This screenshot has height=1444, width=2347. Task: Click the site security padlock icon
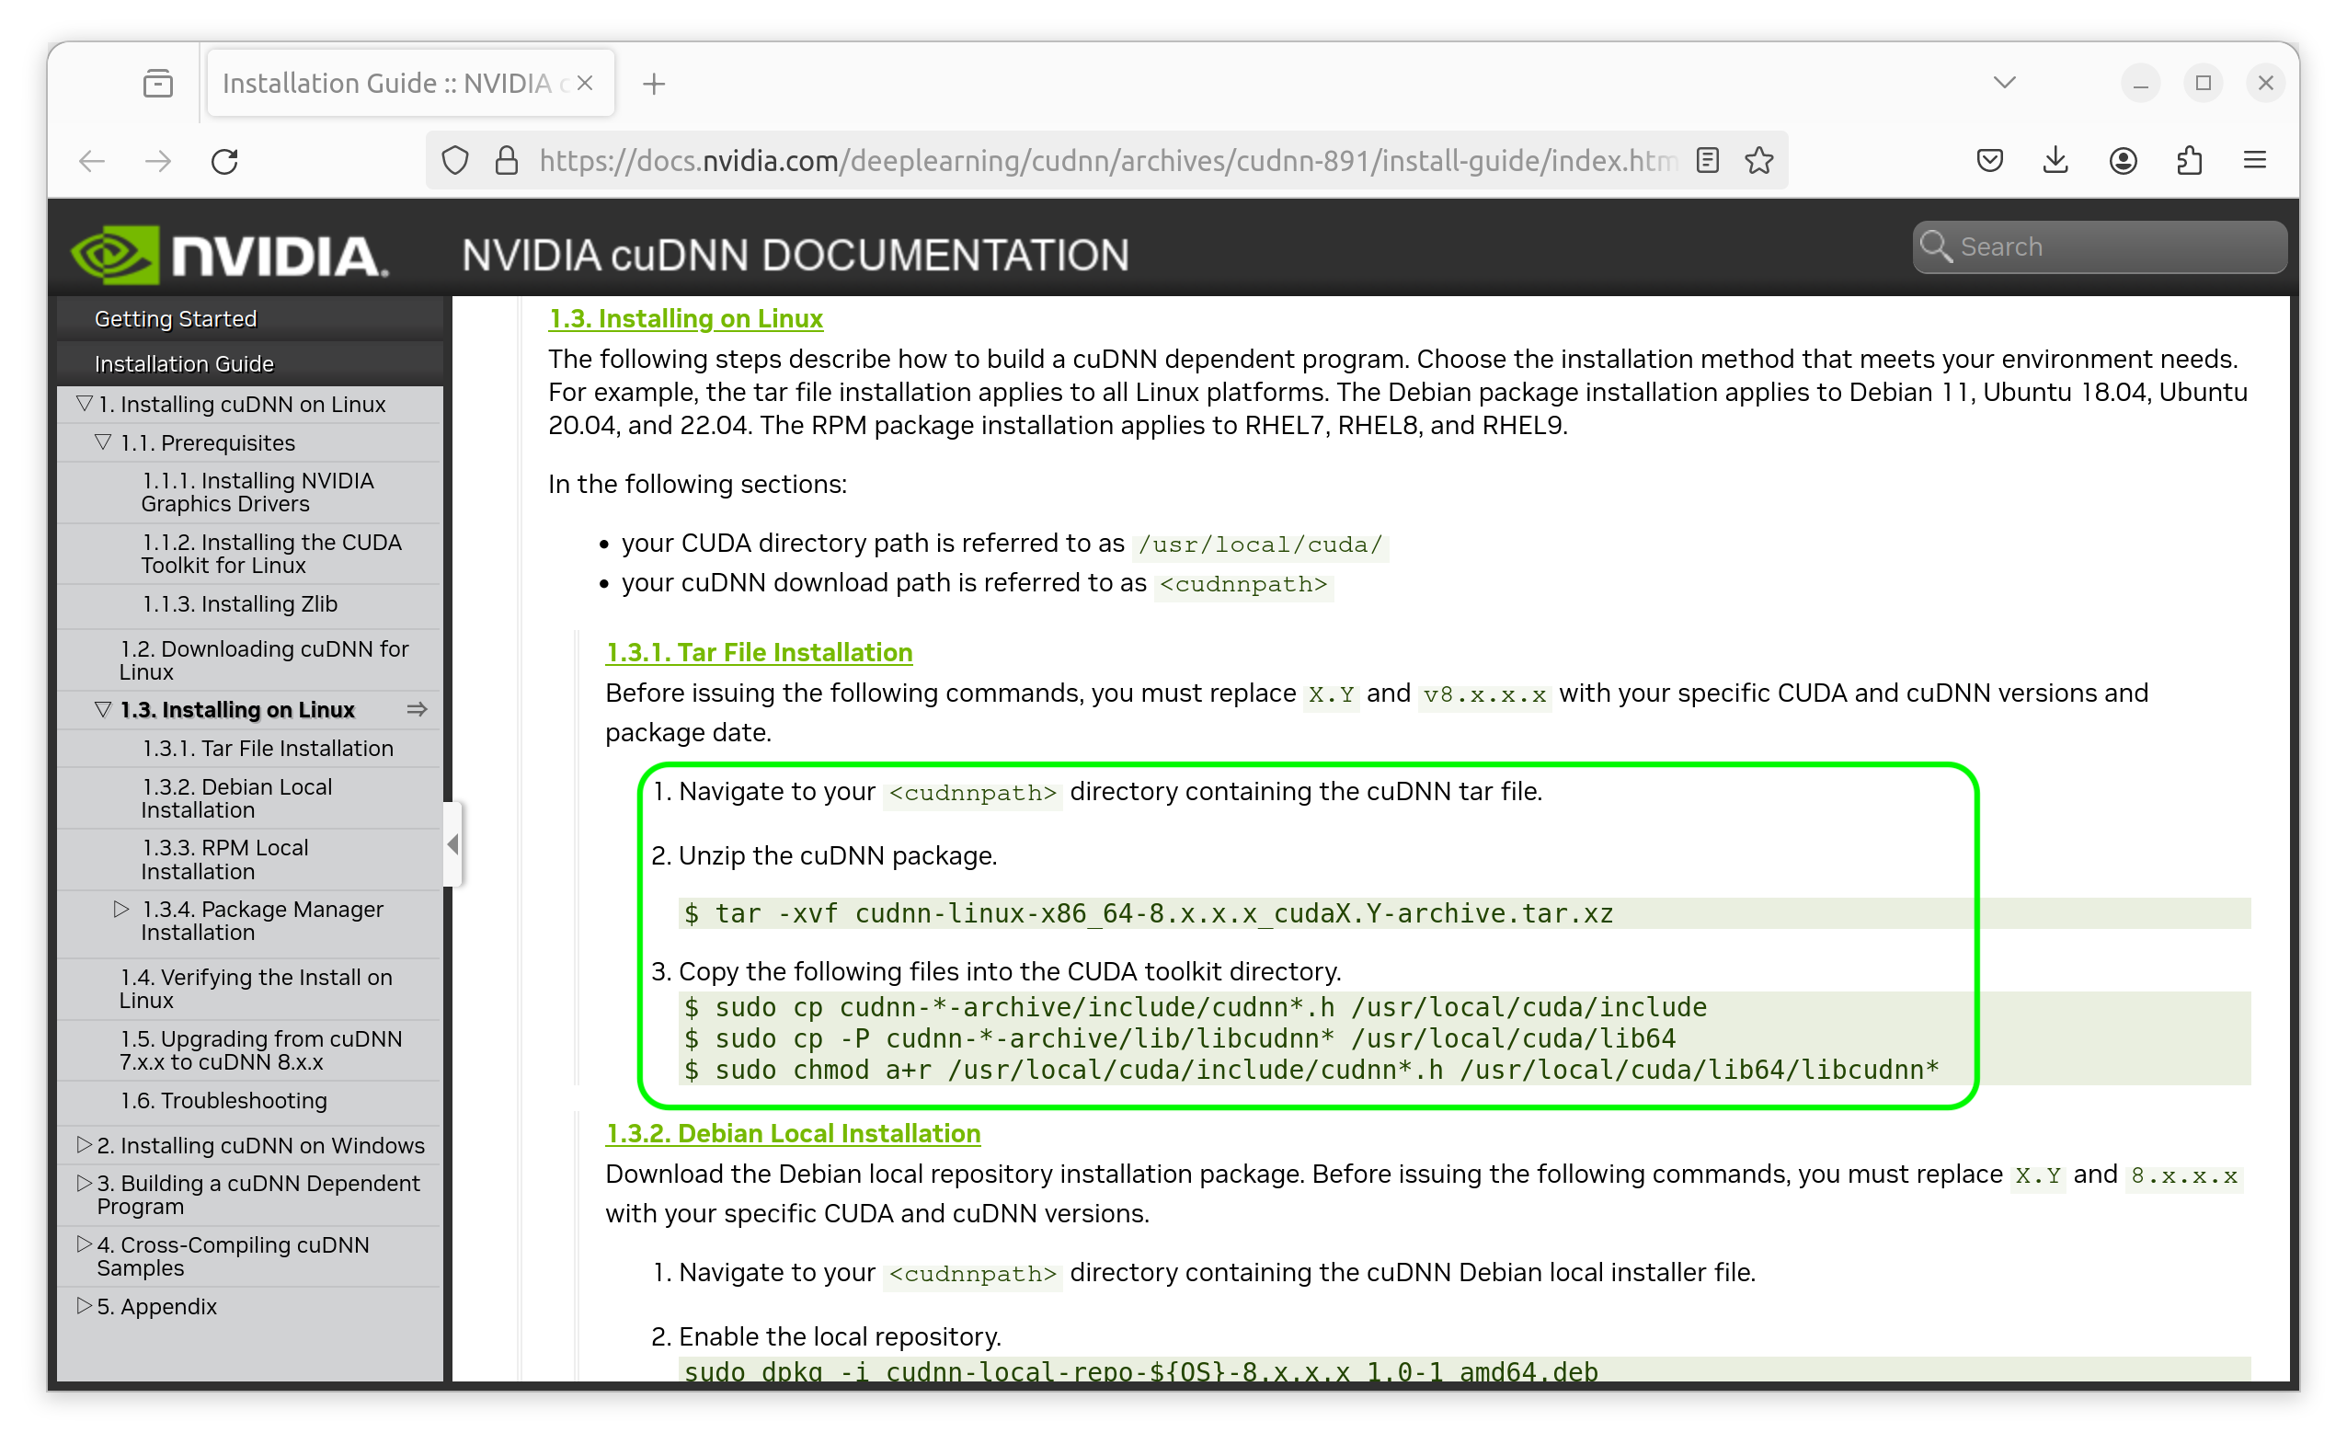pos(507,160)
